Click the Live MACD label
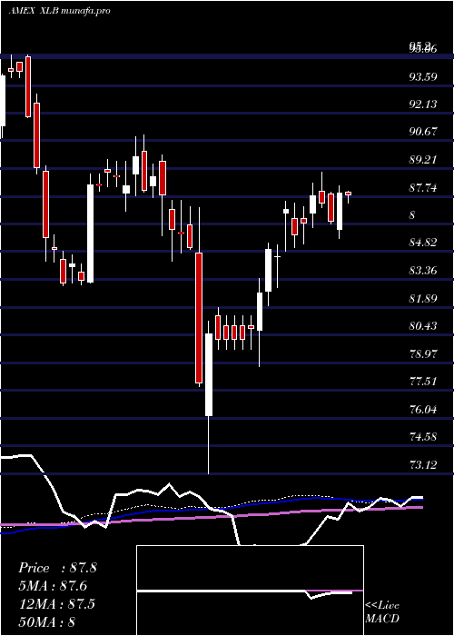The height and width of the screenshot is (636, 454). pyautogui.click(x=382, y=612)
